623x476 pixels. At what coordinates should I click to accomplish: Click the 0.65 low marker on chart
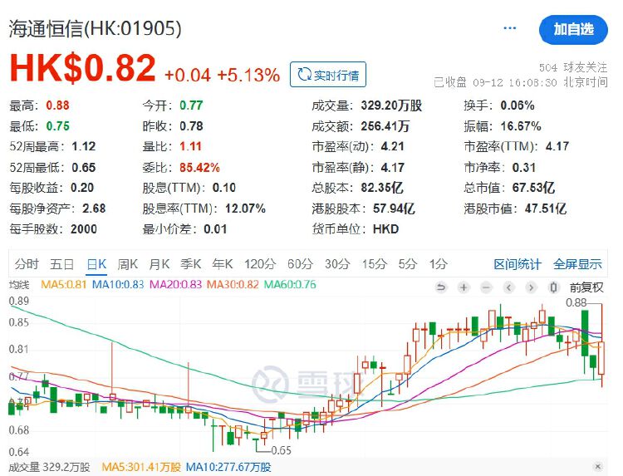point(281,450)
